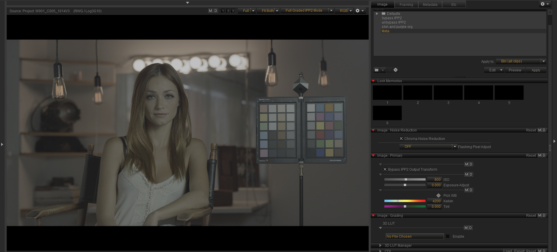Switch to the Metadata tab
Image resolution: width=557 pixels, height=252 pixels.
[430, 4]
